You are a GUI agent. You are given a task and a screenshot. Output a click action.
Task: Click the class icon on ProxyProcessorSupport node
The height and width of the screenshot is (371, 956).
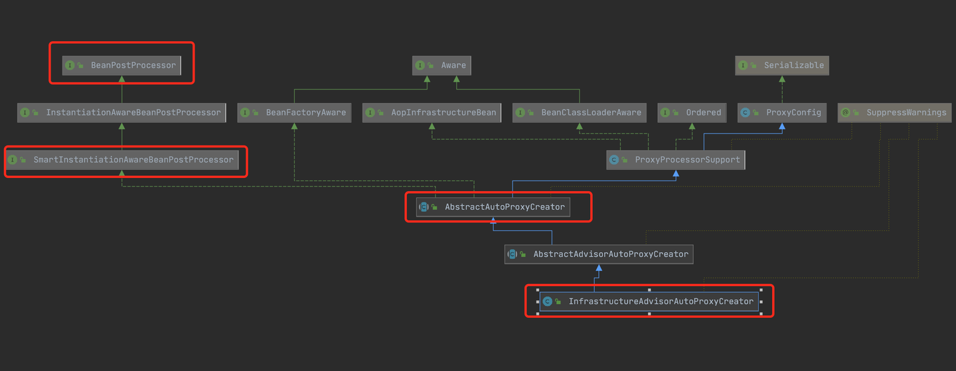point(614,159)
